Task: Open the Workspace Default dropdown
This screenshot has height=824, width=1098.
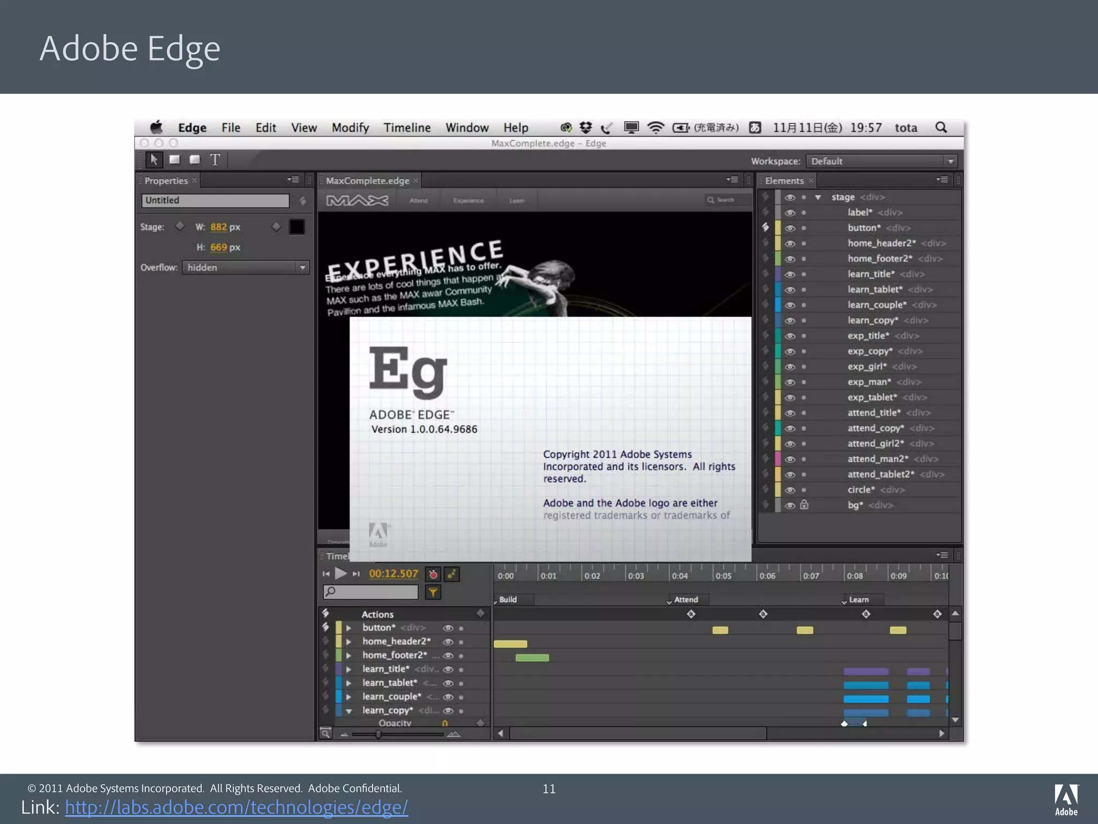Action: [881, 161]
